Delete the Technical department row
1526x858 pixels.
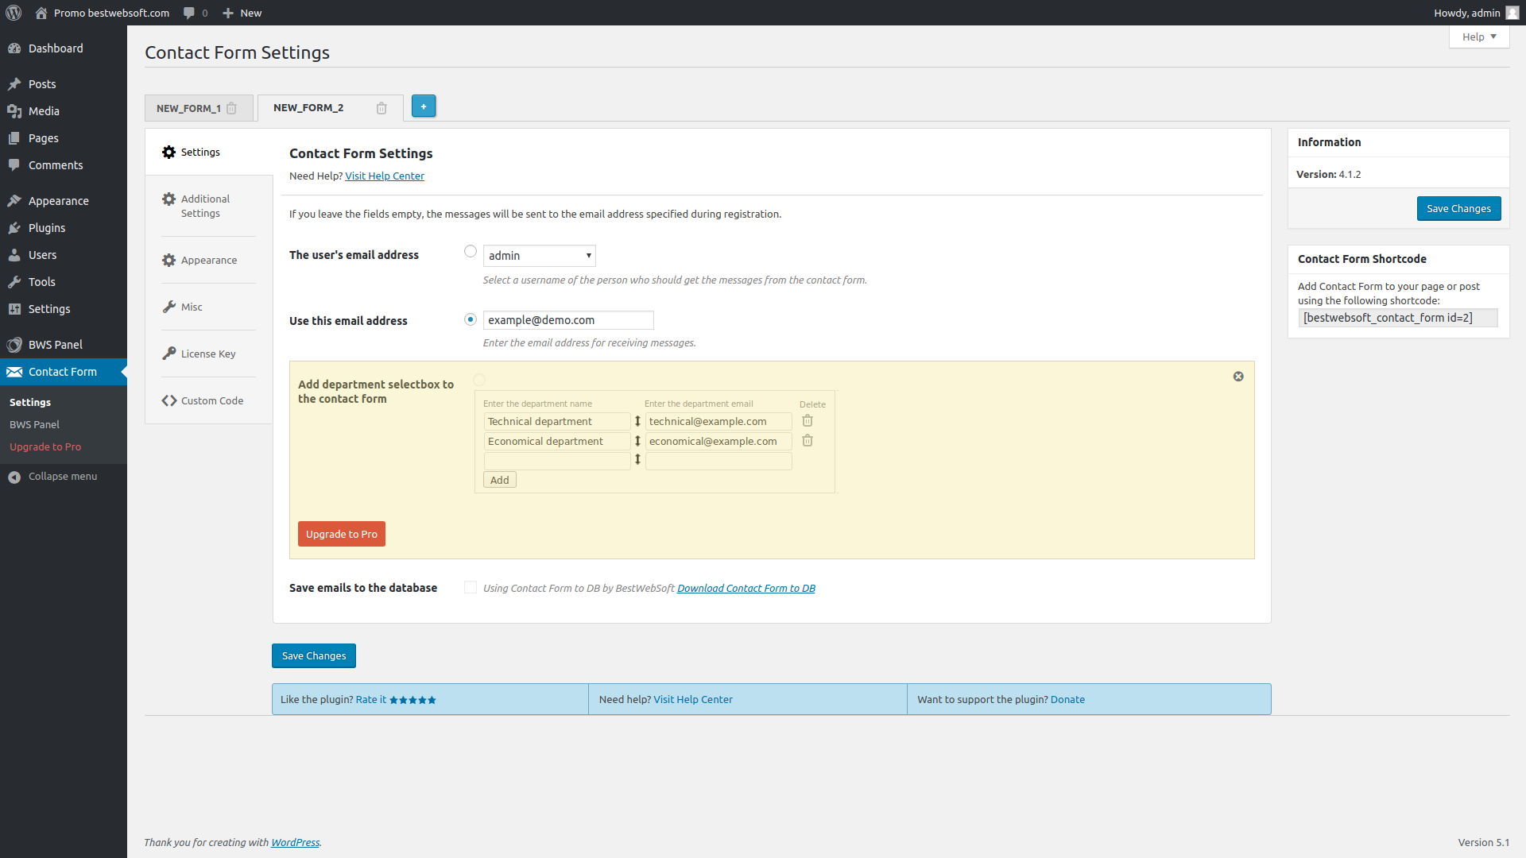(808, 421)
